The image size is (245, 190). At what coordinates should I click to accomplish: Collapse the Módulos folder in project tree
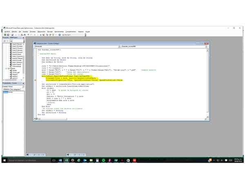[7, 68]
